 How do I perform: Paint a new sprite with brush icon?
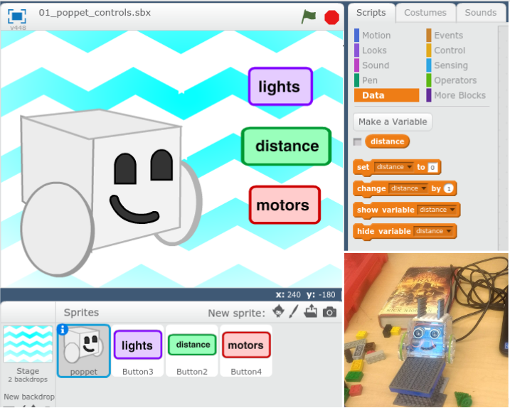pos(294,312)
